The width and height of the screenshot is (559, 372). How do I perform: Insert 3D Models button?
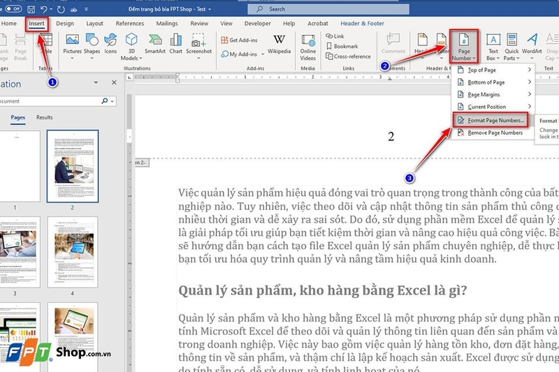131,47
